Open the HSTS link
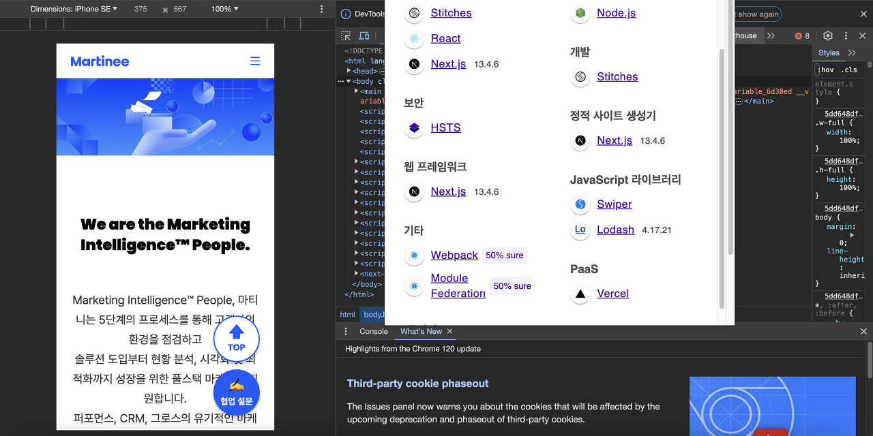873x436 pixels. tap(446, 127)
